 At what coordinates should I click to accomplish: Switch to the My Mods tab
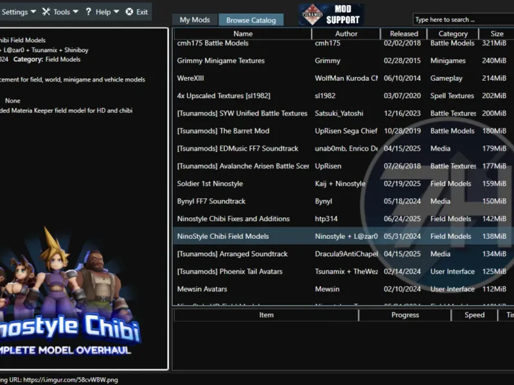tap(195, 20)
